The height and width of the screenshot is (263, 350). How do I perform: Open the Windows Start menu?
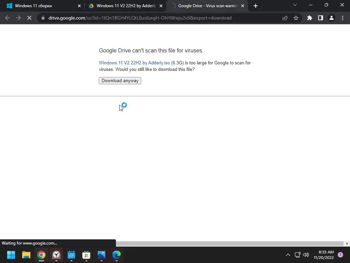pos(11,255)
